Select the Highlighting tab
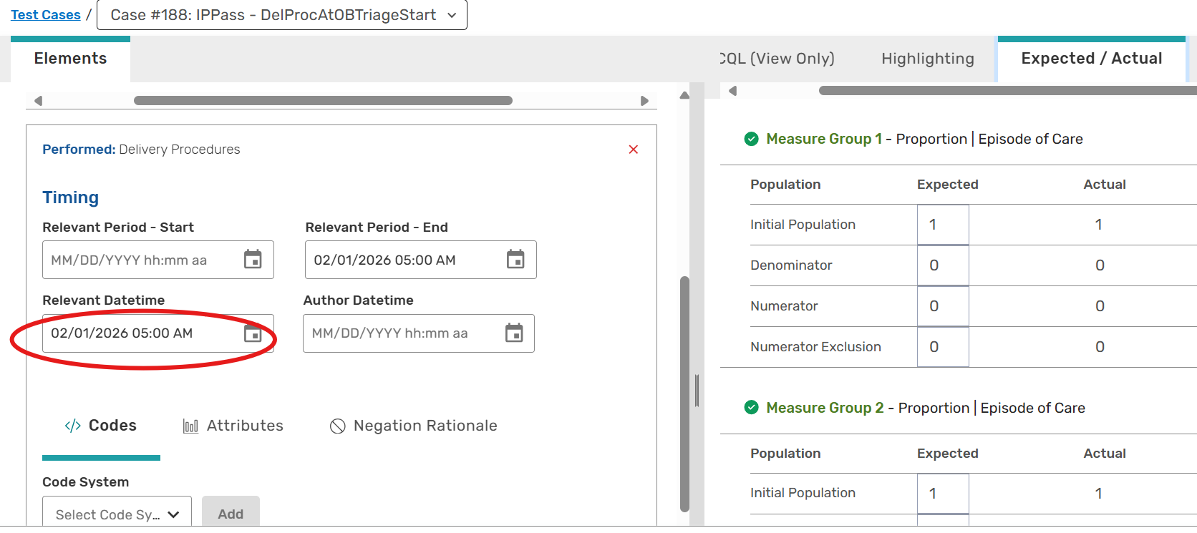 (x=927, y=59)
